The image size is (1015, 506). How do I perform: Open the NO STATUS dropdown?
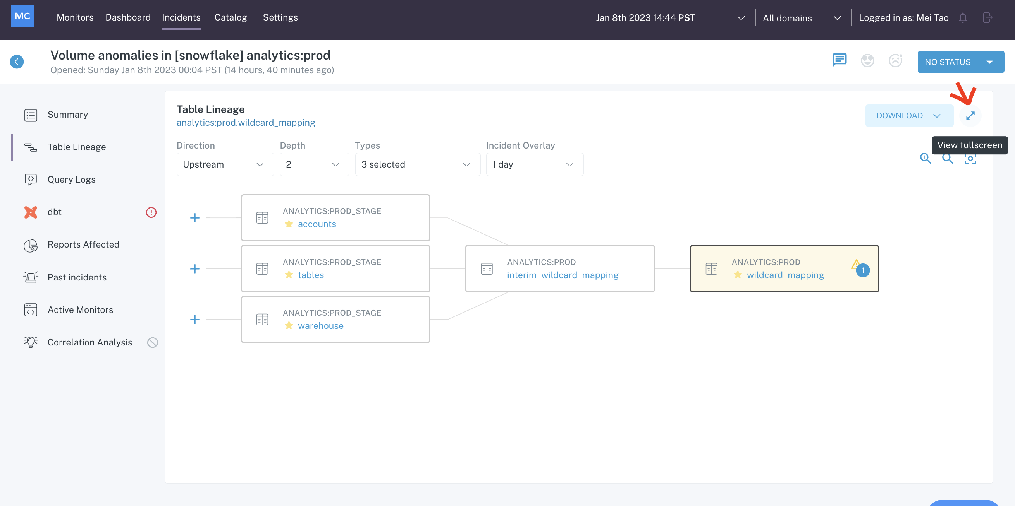[x=960, y=62]
